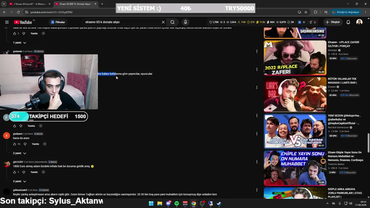Open Discord from the taskbar
Viewport: 370px width, 208px height.
(x=168, y=203)
